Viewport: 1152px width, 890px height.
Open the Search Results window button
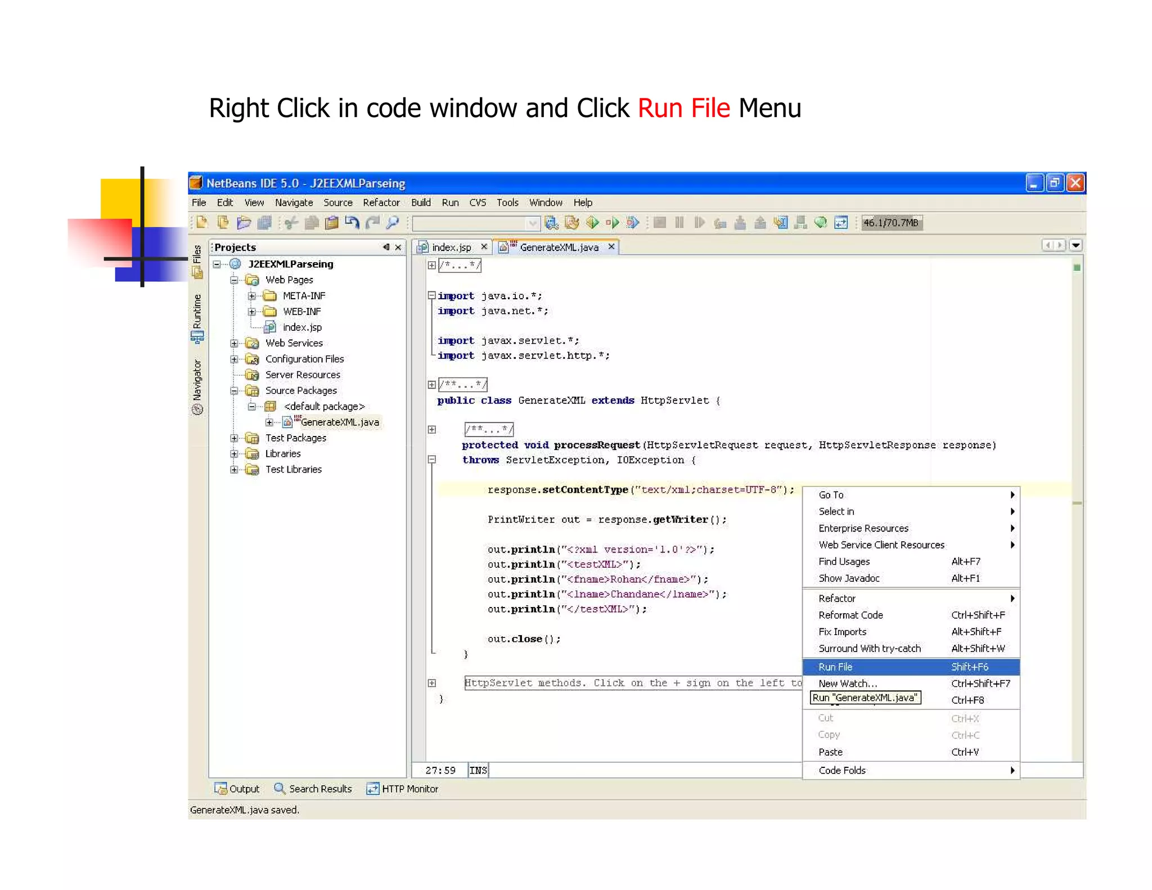(x=313, y=789)
